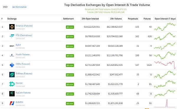Click the OKEx logo icon
Screen dimensions: 177x109
(12, 65)
